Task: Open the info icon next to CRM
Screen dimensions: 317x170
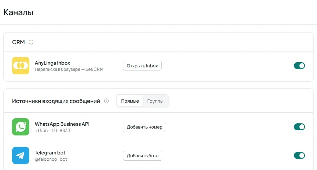Action: [x=31, y=42]
